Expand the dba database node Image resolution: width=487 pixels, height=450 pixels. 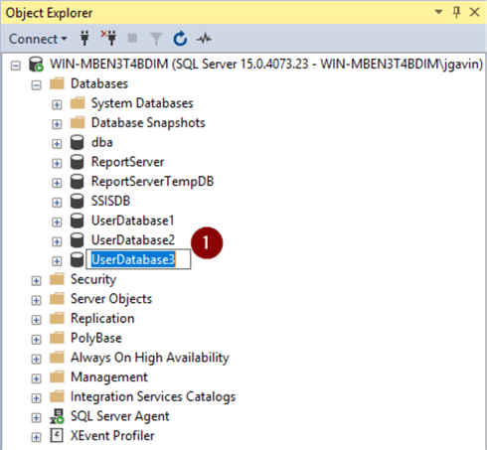coord(57,144)
